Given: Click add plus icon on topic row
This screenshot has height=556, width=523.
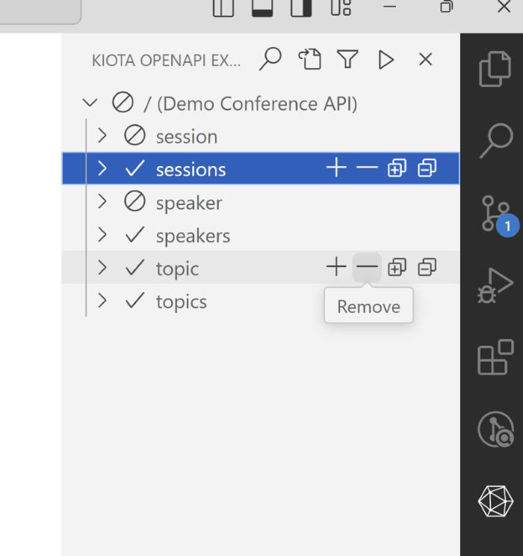Looking at the screenshot, I should pyautogui.click(x=336, y=266).
